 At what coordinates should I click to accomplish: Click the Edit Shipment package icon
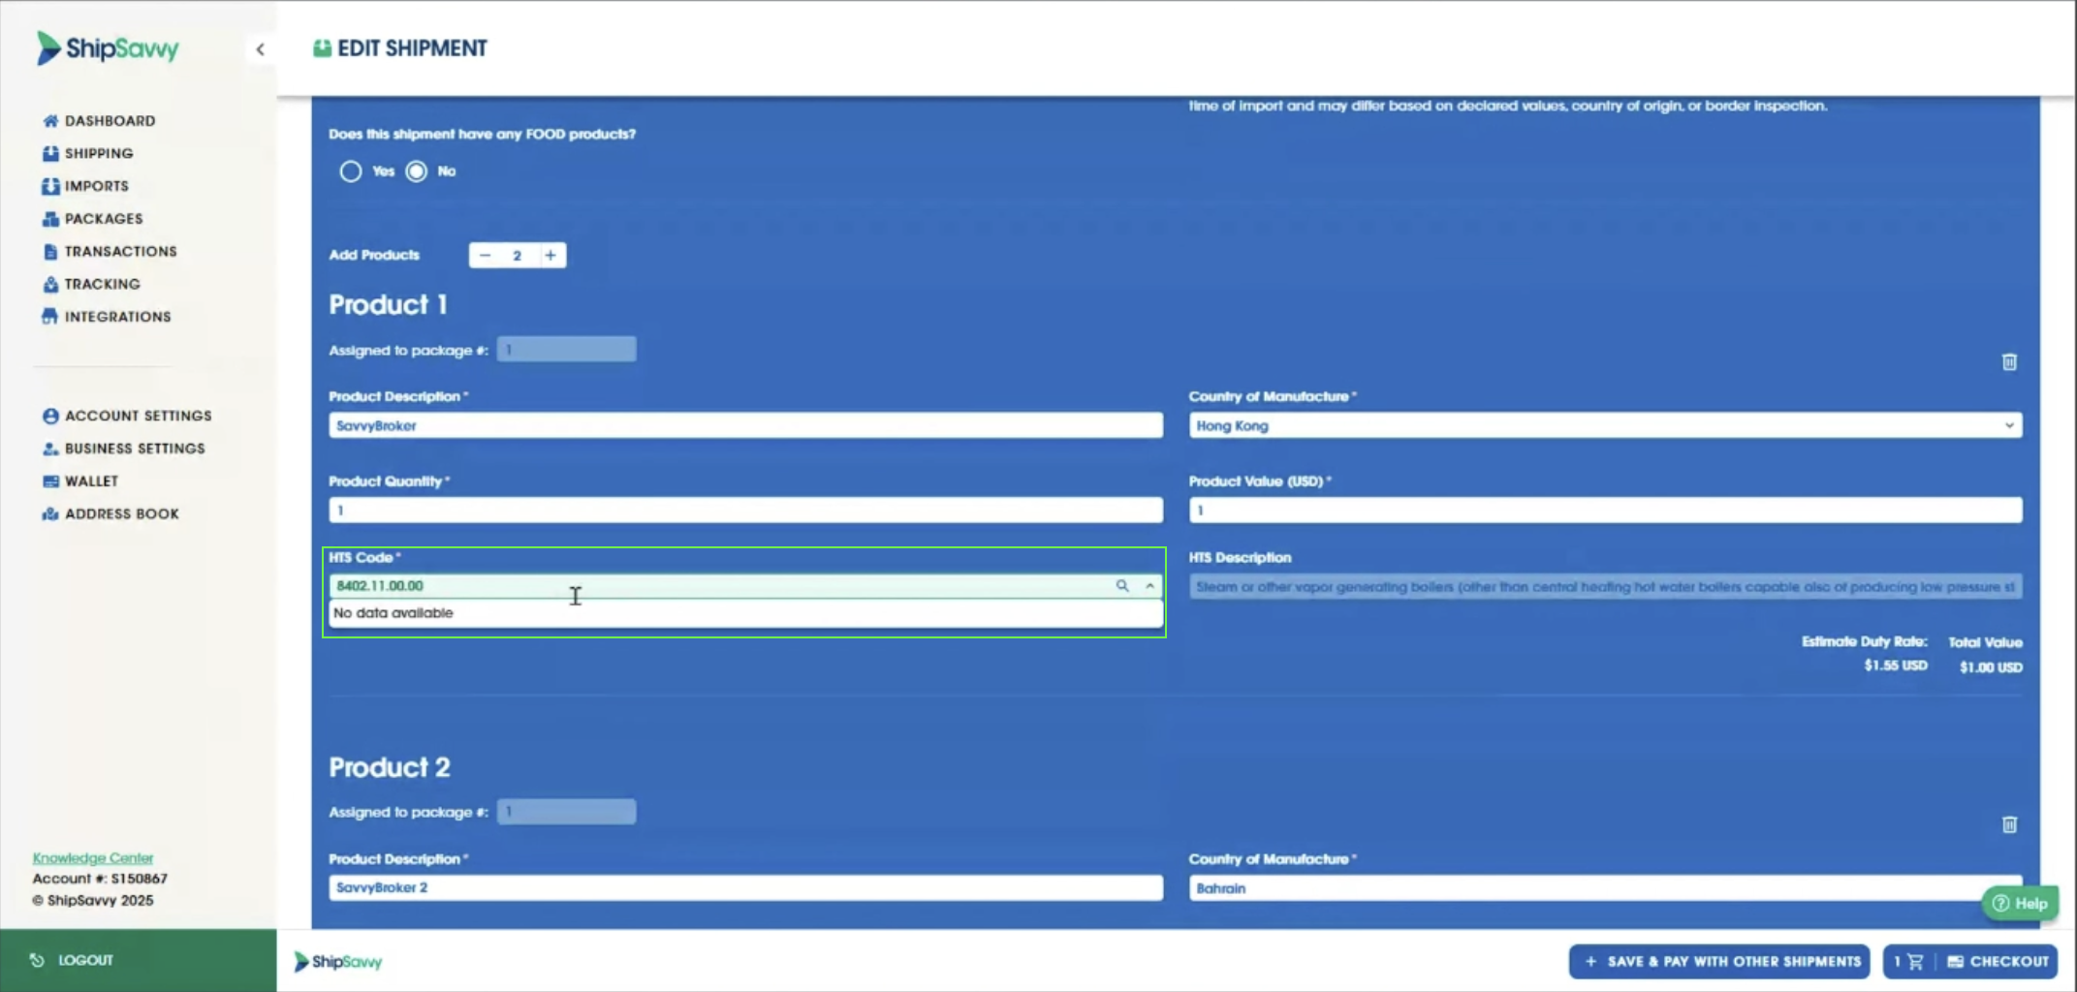point(322,48)
